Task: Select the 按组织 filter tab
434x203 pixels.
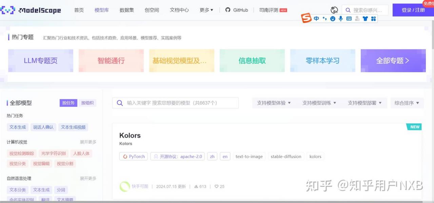Action: pos(87,103)
